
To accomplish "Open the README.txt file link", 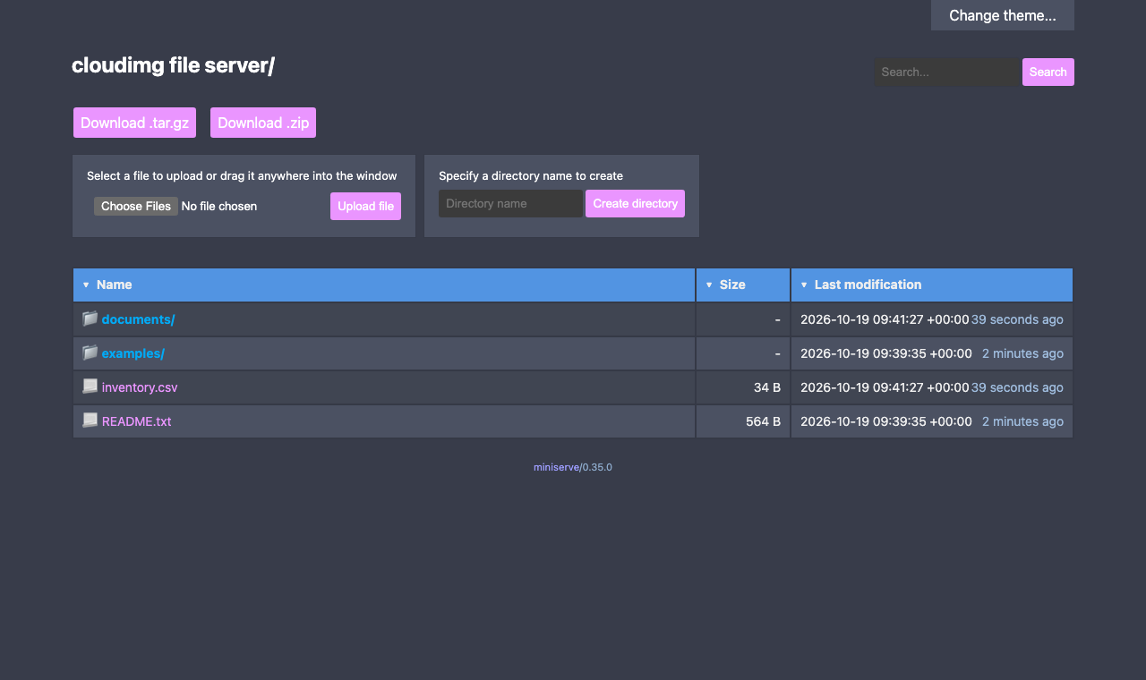I will pyautogui.click(x=137, y=421).
